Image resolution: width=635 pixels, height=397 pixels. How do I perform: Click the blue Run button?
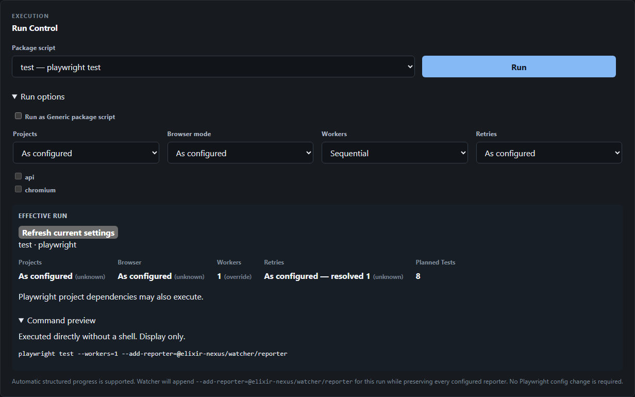click(x=519, y=67)
